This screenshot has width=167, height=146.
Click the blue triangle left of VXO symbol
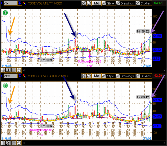click(x=2, y=76)
